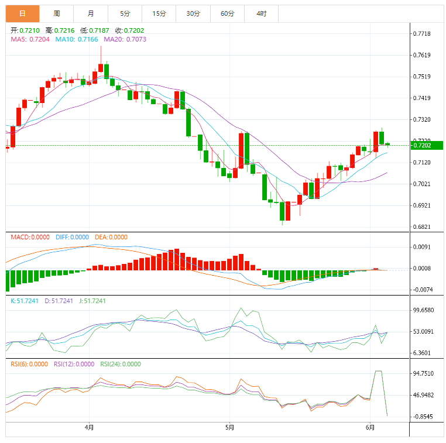Viewport: 446px width, 443px height.
Task: Click the closing price 收:0.7202
Action: [x=130, y=30]
